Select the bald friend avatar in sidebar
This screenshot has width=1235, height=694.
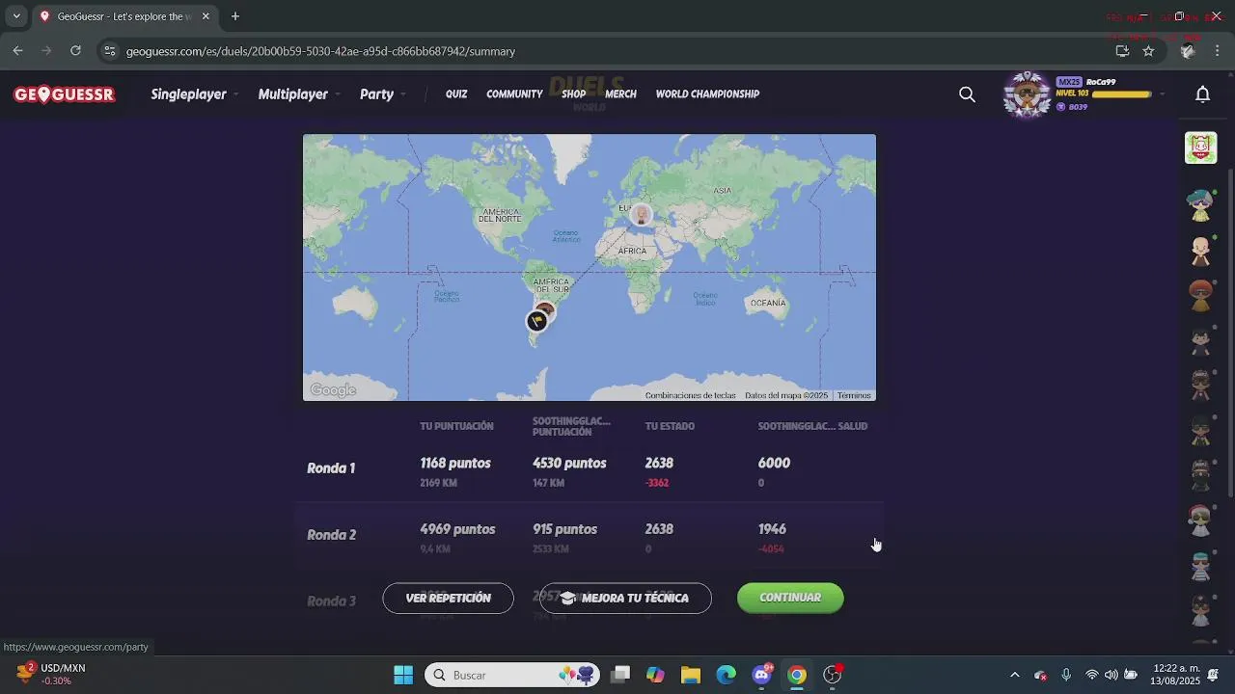click(x=1200, y=251)
